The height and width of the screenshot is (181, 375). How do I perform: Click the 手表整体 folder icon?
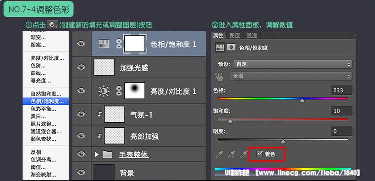pyautogui.click(x=107, y=154)
